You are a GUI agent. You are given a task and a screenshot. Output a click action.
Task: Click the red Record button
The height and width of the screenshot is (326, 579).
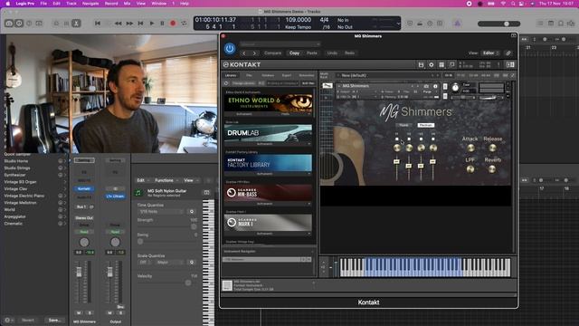(173, 24)
